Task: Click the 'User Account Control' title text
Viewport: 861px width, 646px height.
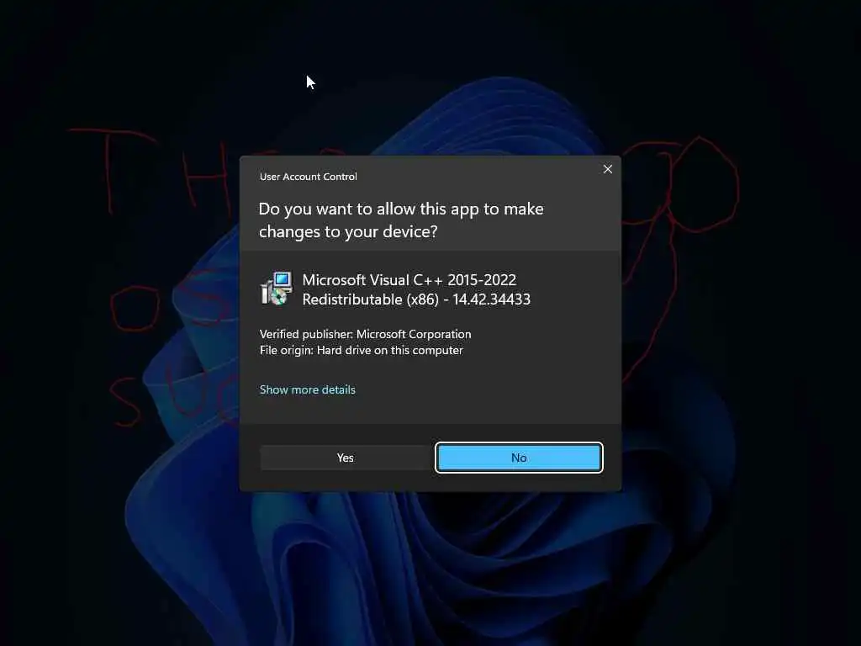Action: click(x=308, y=177)
